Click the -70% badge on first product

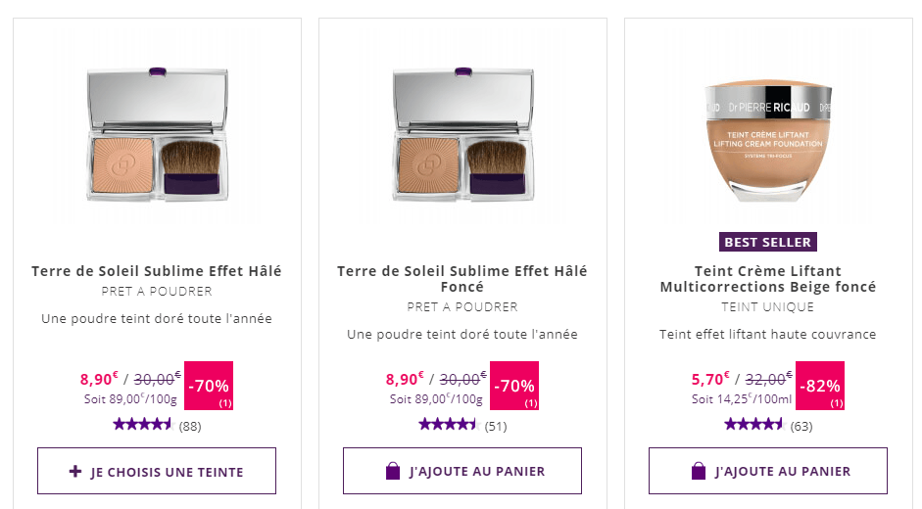[209, 386]
